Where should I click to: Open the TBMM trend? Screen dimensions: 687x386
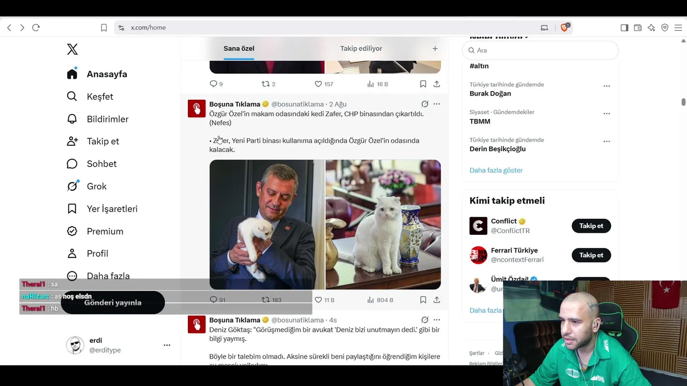pos(480,121)
